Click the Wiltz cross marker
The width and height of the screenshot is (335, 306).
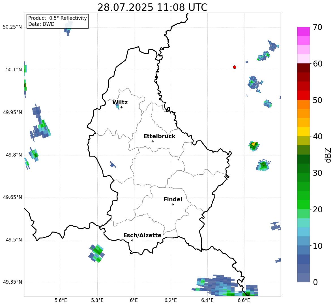pos(121,107)
